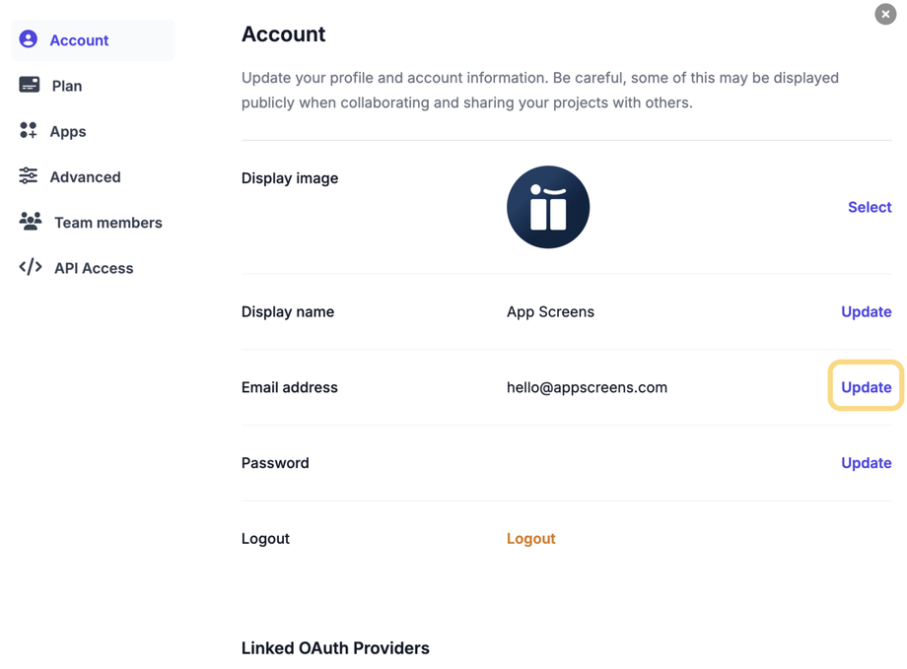Open the Team members section label
The height and width of the screenshot is (669, 907).
click(108, 223)
